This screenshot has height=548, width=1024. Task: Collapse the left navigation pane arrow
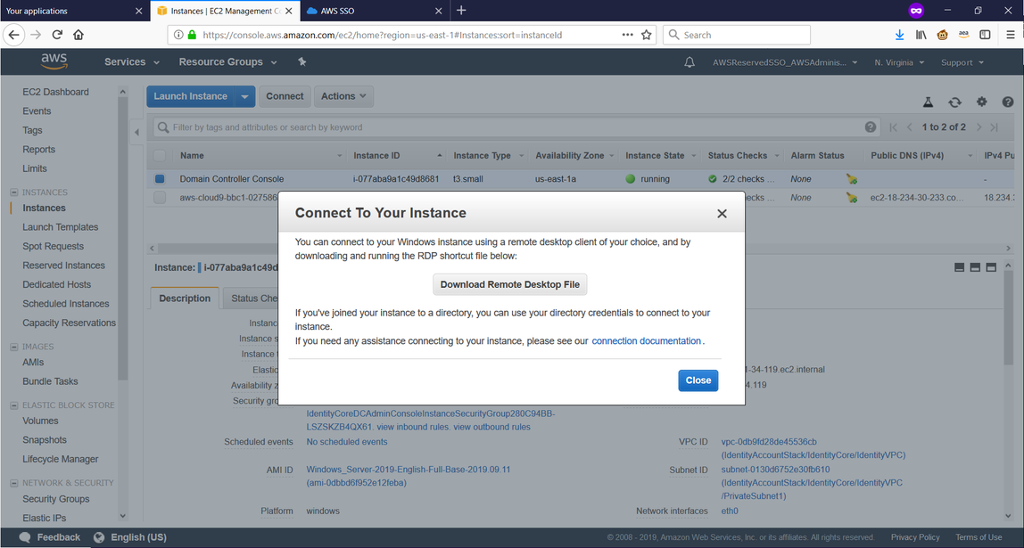point(136,133)
